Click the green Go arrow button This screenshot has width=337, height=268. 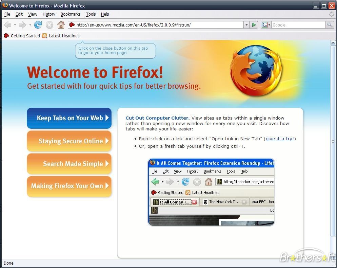[254, 25]
